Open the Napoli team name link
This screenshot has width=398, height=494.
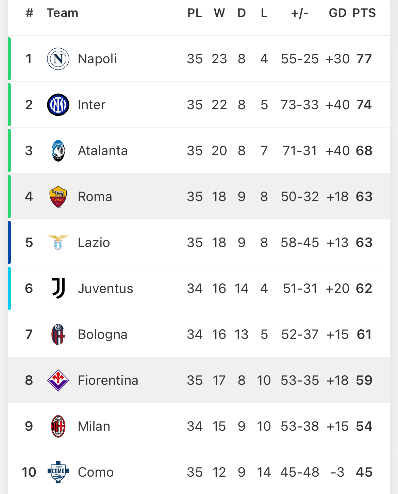click(97, 59)
